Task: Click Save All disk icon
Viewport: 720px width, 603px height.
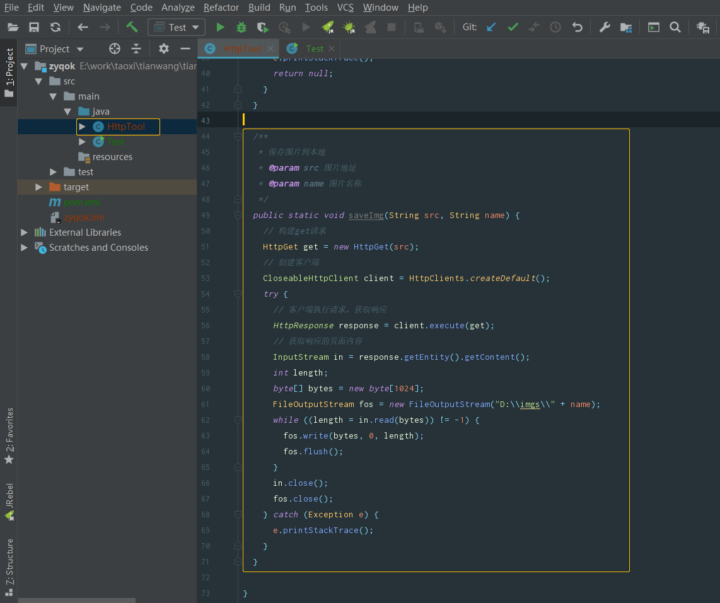Action: 34,27
